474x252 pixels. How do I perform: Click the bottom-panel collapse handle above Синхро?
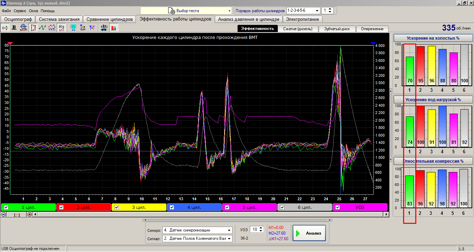237,220
